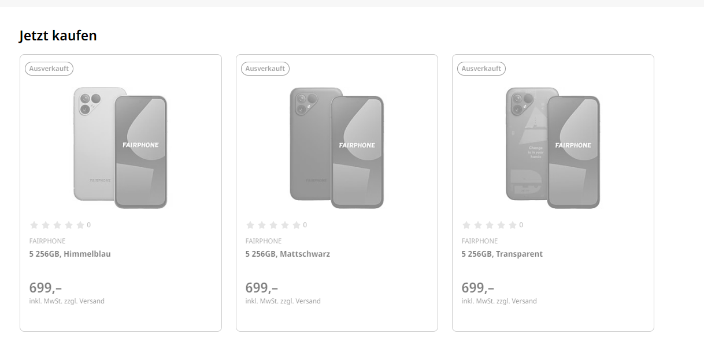Image resolution: width=704 pixels, height=349 pixels.
Task: Open the Mattschwarz Fairphone product image
Action: pos(336,148)
